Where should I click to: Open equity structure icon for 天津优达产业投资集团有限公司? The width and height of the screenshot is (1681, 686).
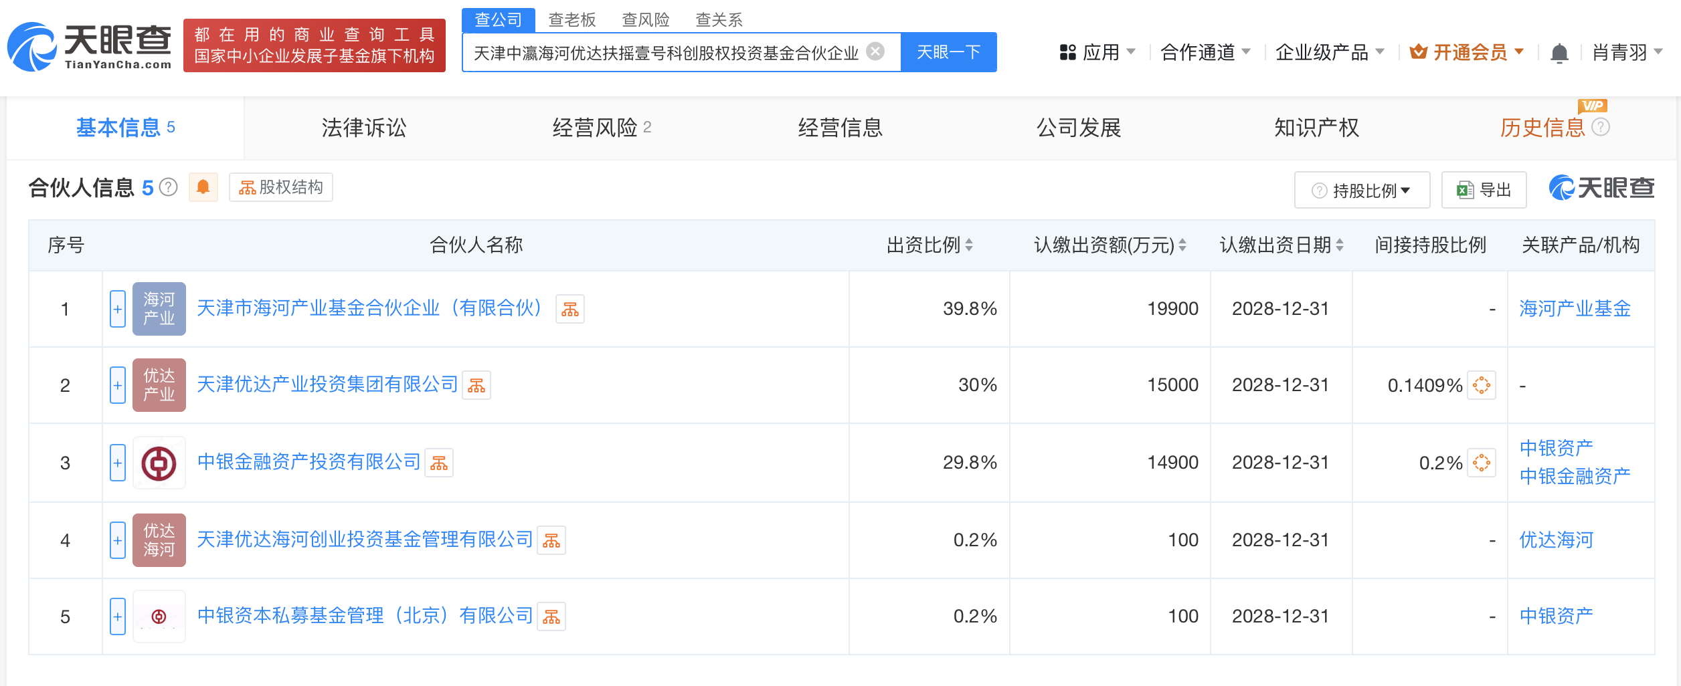click(476, 385)
